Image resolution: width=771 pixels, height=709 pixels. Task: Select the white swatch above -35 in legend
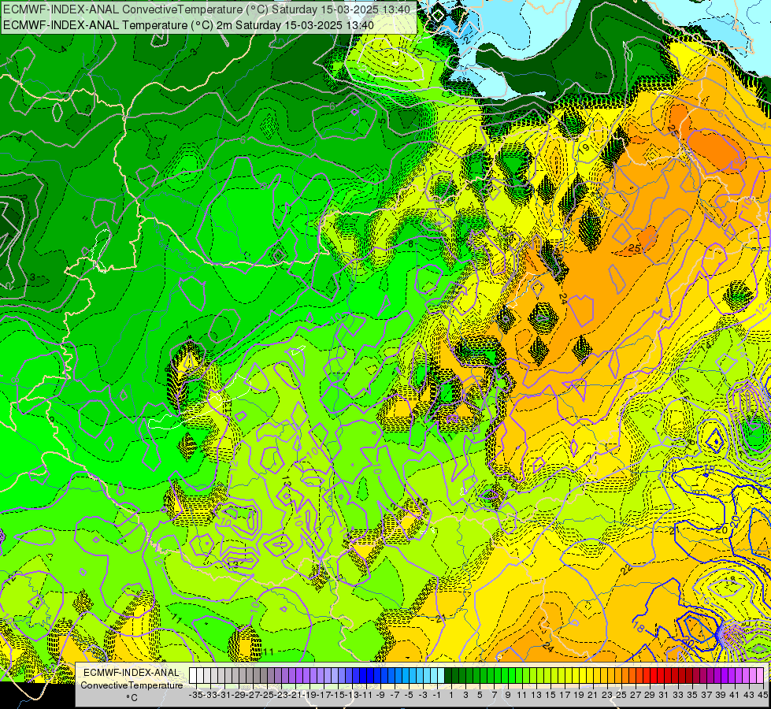pos(193,675)
